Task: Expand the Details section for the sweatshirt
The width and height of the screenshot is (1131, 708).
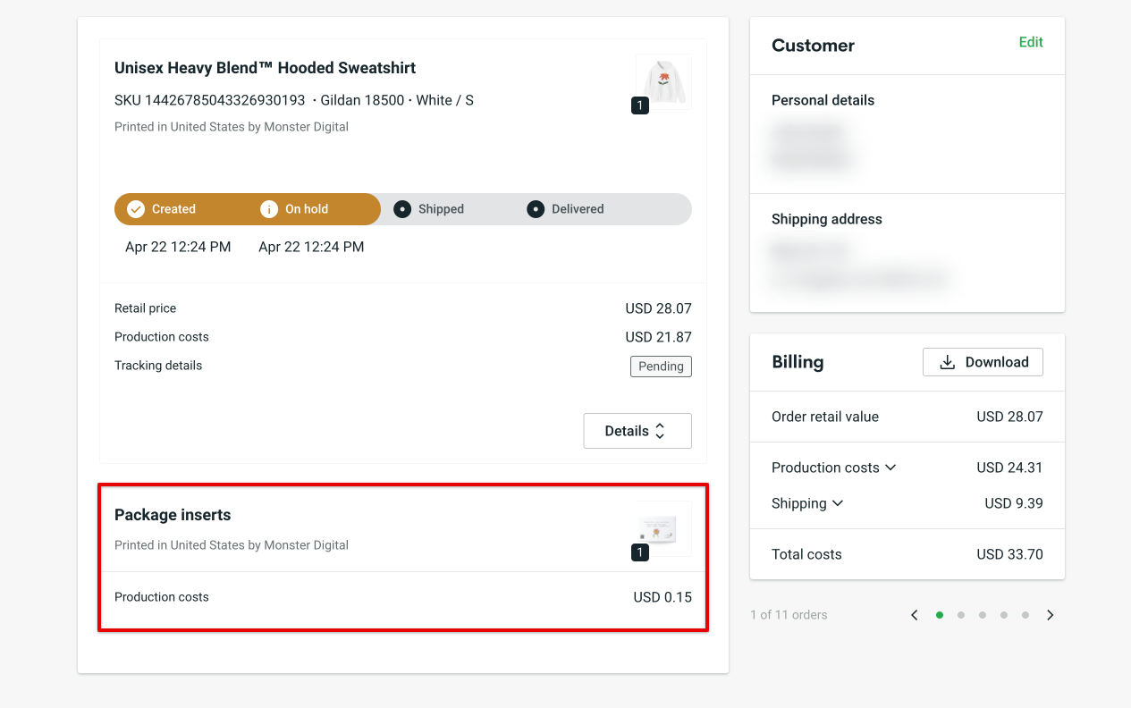Action: pyautogui.click(x=637, y=431)
